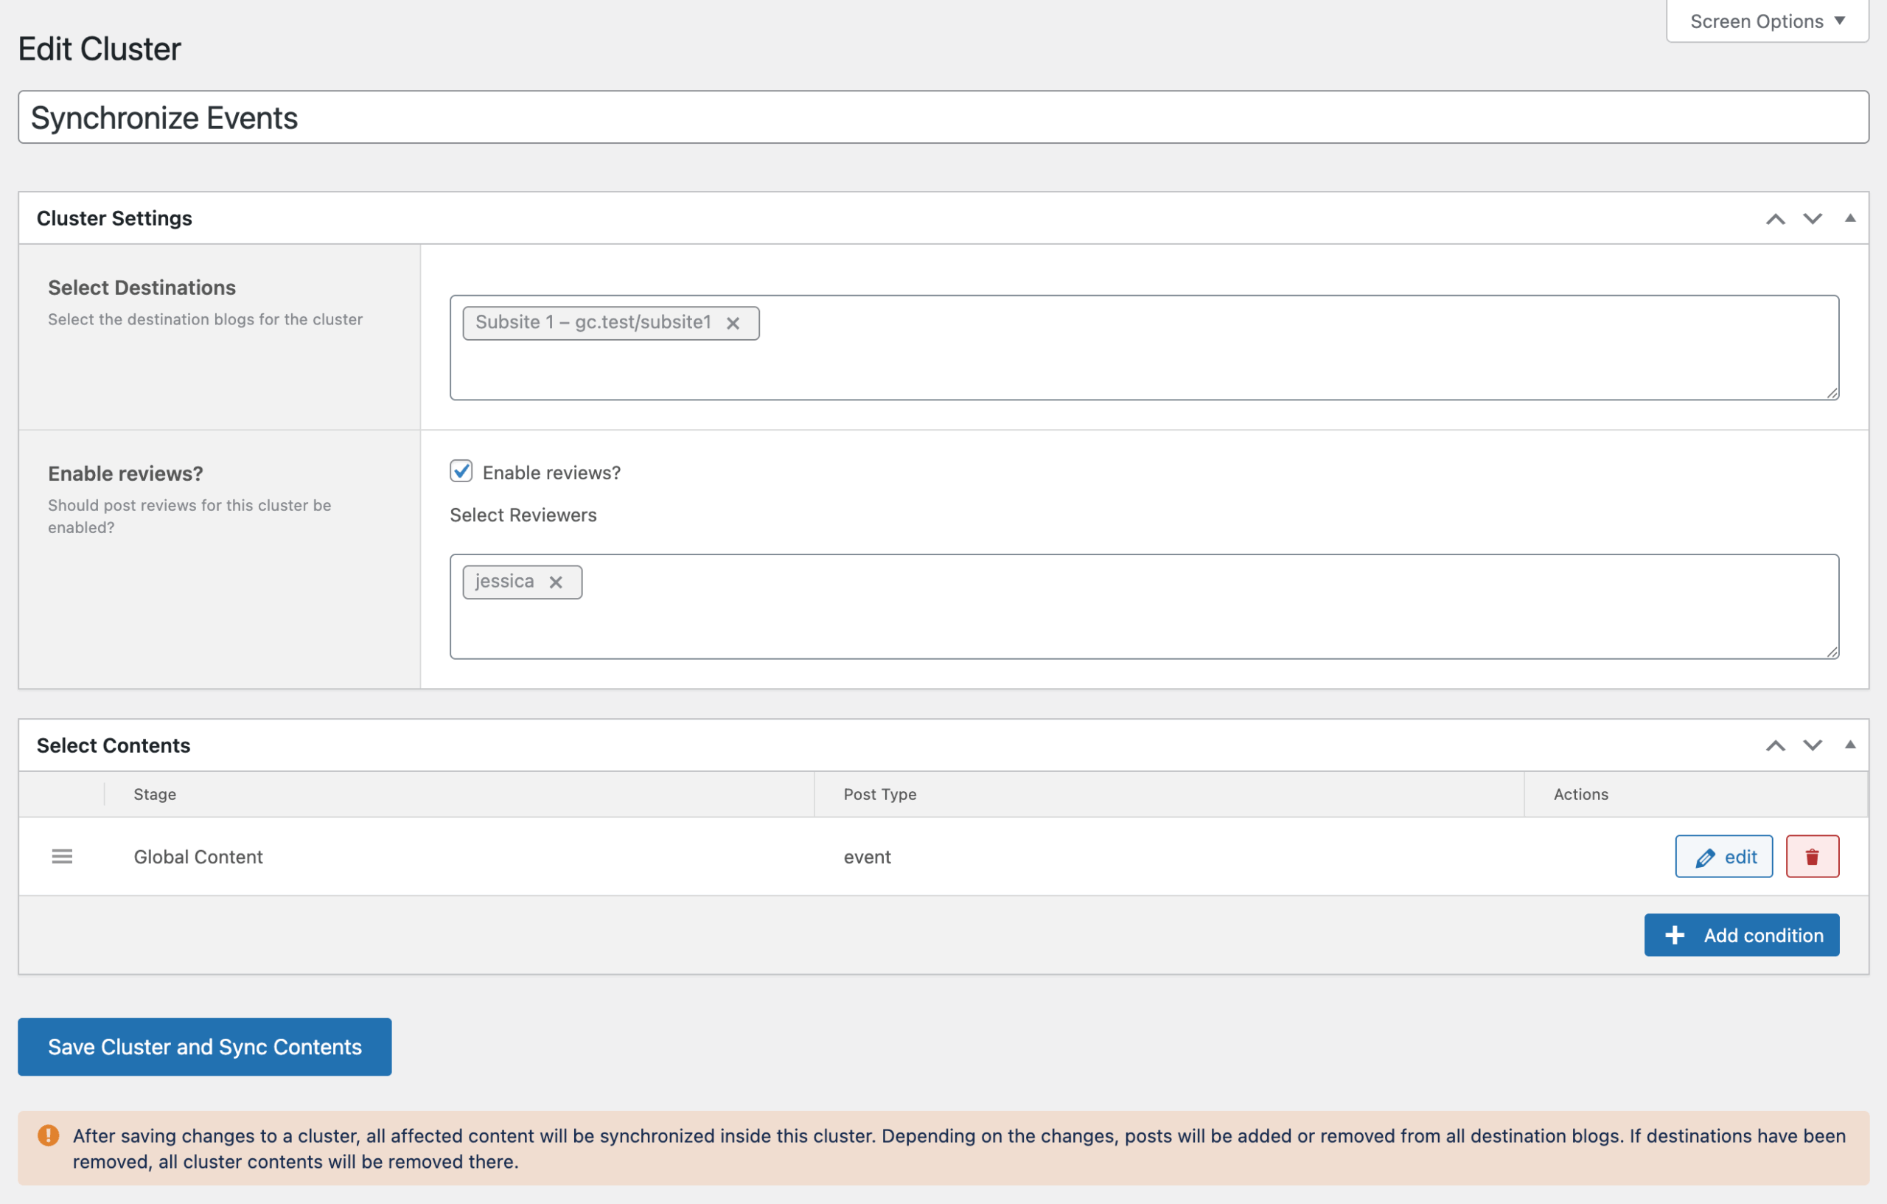The height and width of the screenshot is (1204, 1887).
Task: Move Select Contents panel down
Action: [1812, 745]
